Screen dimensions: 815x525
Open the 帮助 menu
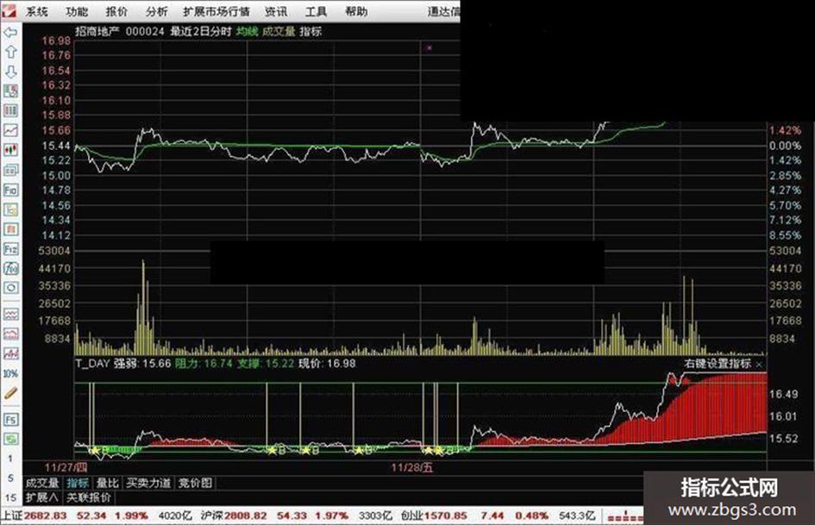356,11
